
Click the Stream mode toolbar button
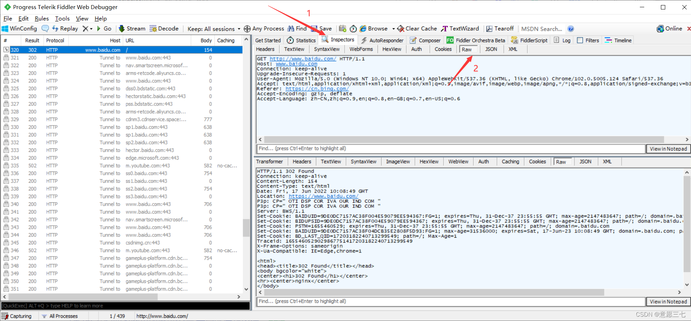[132, 29]
